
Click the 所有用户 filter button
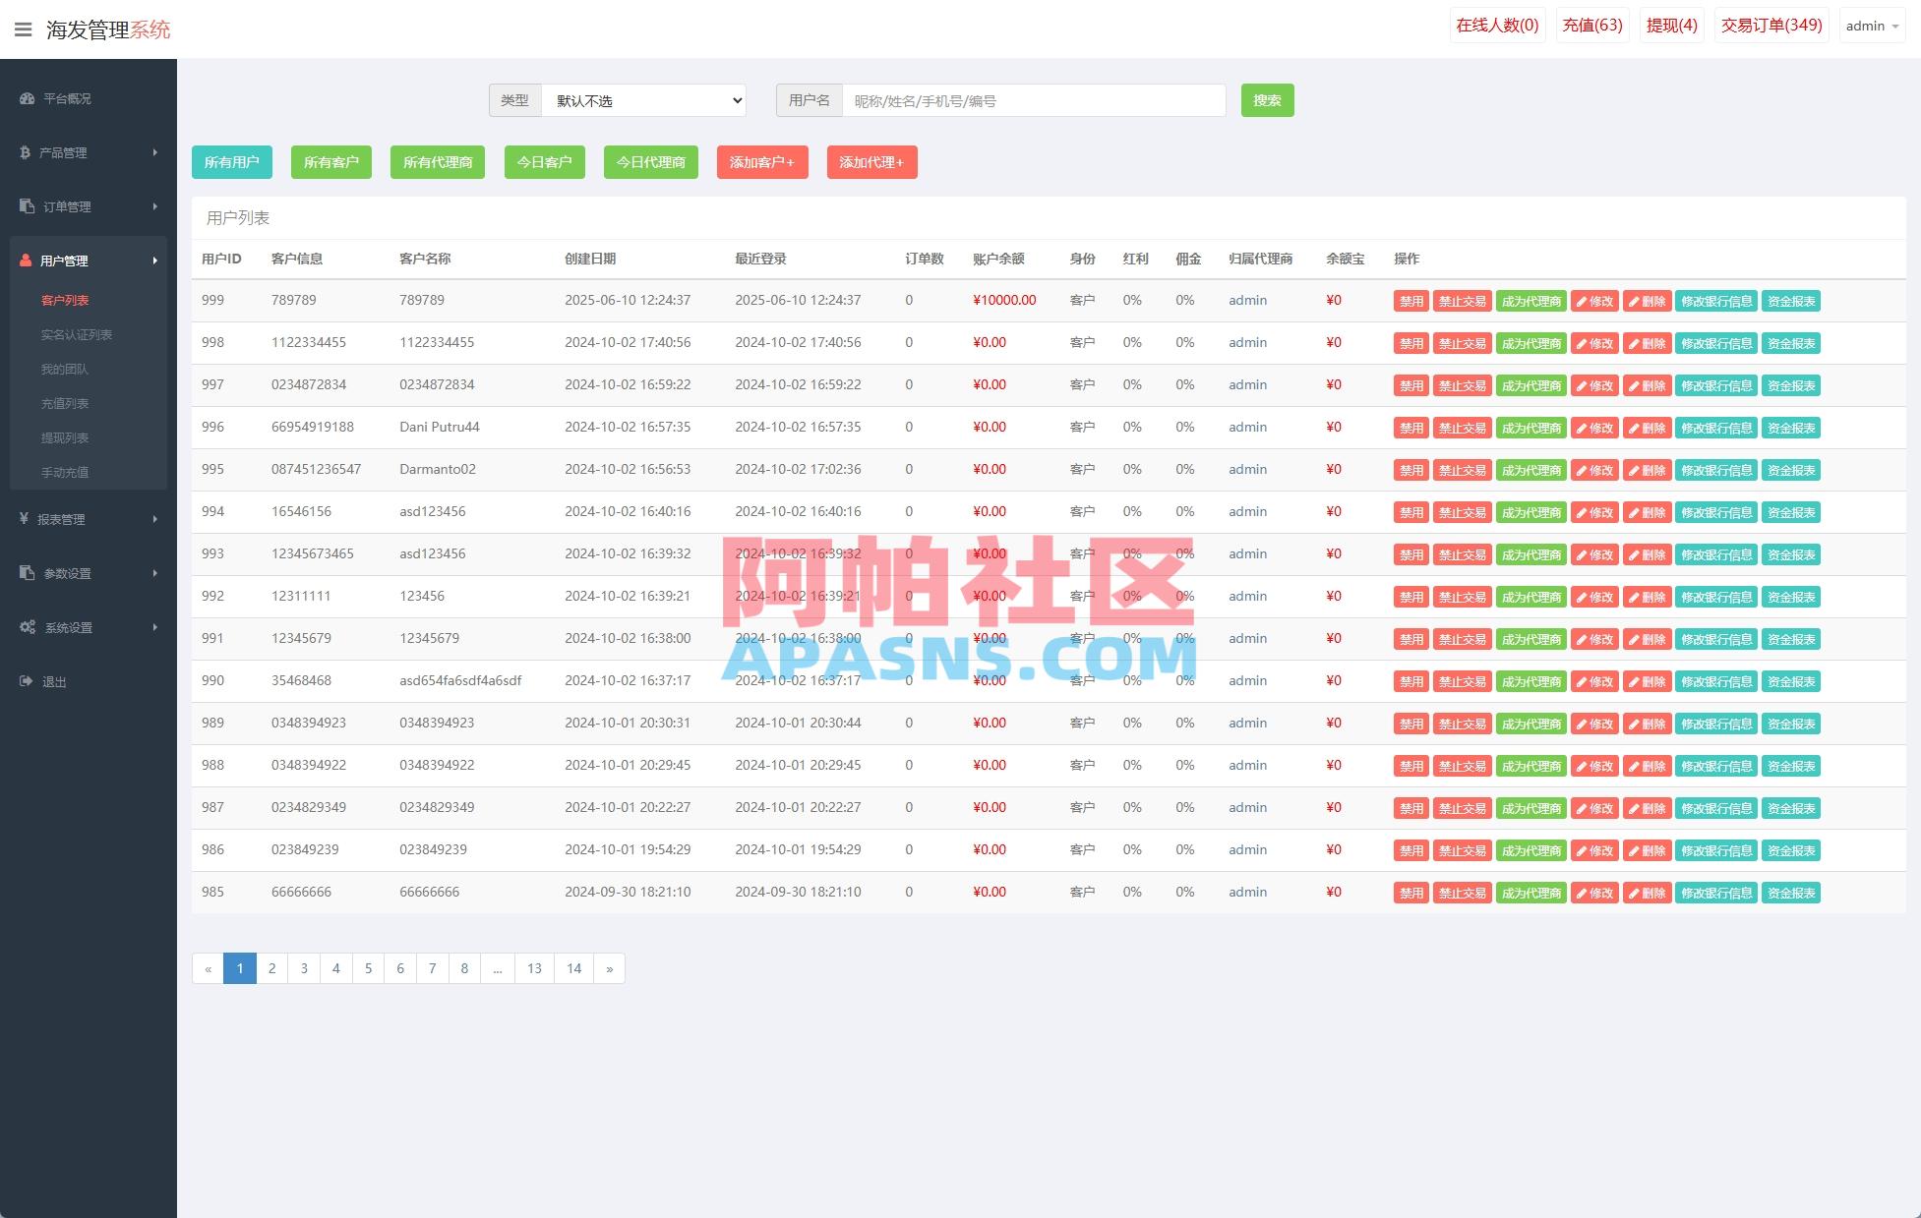[x=232, y=162]
